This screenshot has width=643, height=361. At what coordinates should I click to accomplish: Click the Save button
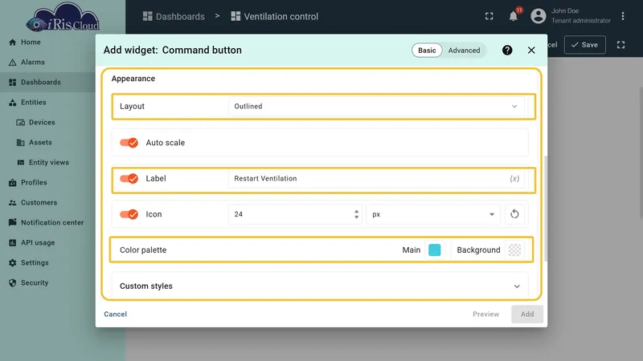[x=585, y=45]
